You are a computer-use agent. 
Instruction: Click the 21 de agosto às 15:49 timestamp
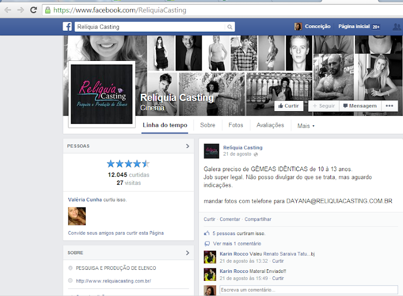tap(244, 278)
